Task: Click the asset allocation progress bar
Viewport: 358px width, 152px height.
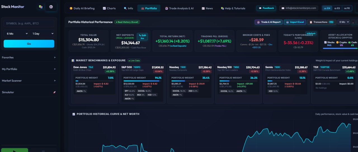Action: [x=340, y=48]
